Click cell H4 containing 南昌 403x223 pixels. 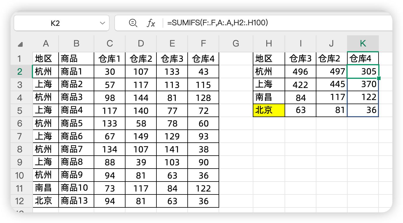(269, 97)
